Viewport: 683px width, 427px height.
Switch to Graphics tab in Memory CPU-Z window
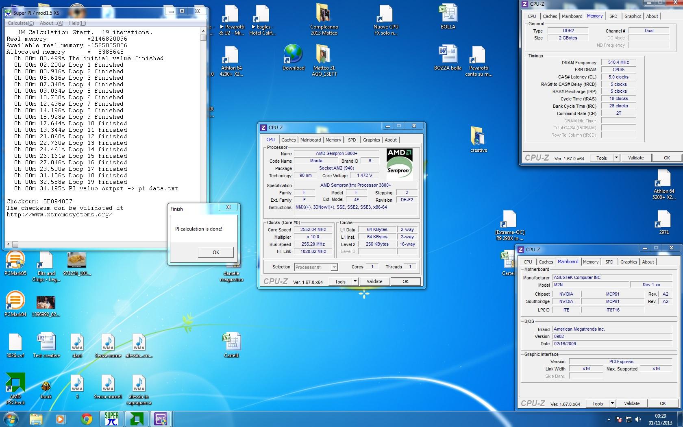(x=633, y=16)
